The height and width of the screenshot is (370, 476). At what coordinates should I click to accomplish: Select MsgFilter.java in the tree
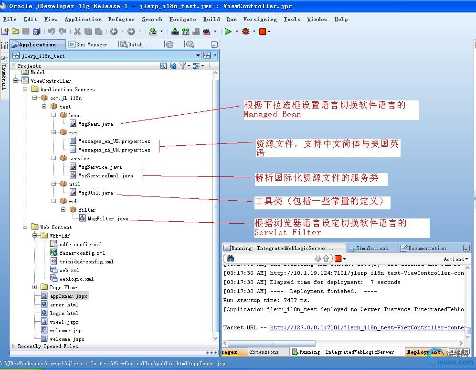click(108, 218)
